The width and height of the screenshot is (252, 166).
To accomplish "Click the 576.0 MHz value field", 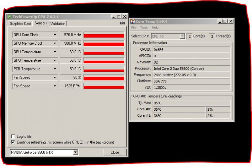I will (x=71, y=35).
